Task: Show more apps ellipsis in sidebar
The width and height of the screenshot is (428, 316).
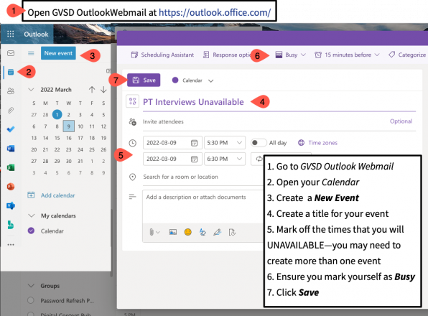Action: (x=11, y=244)
